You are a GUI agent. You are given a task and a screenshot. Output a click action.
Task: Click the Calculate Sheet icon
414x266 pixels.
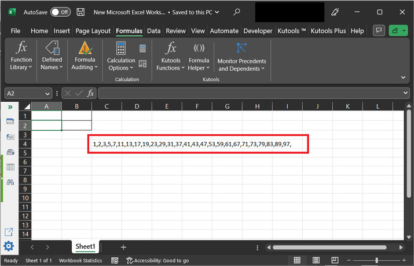142,64
